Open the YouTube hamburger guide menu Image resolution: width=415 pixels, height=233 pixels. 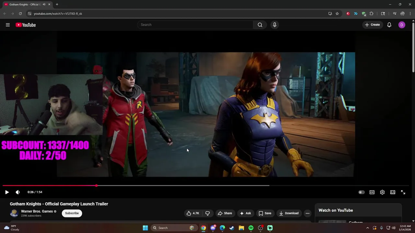[x=8, y=25]
